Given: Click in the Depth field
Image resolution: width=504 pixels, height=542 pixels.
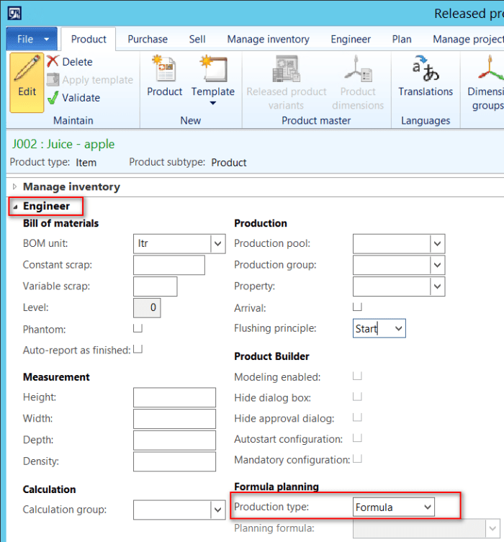Looking at the screenshot, I should click(x=174, y=441).
